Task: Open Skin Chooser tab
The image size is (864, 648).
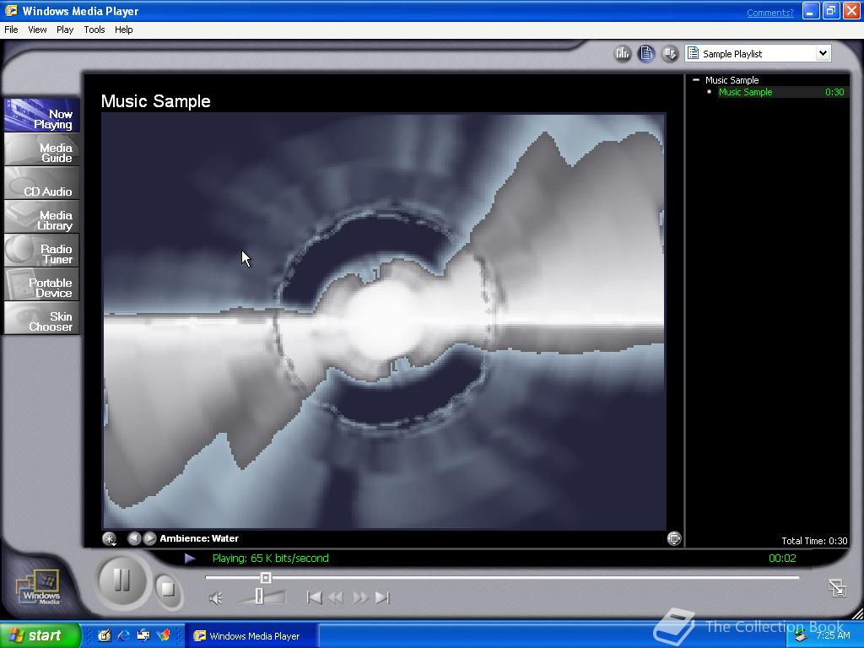Action: (x=42, y=318)
